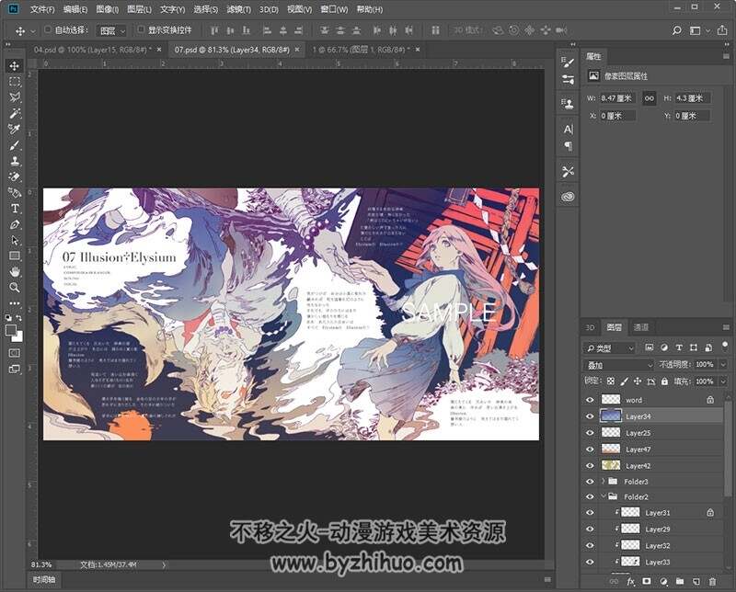Hide Layer34 visibility eye
Viewport: 736px width, 592px height.
[x=590, y=416]
